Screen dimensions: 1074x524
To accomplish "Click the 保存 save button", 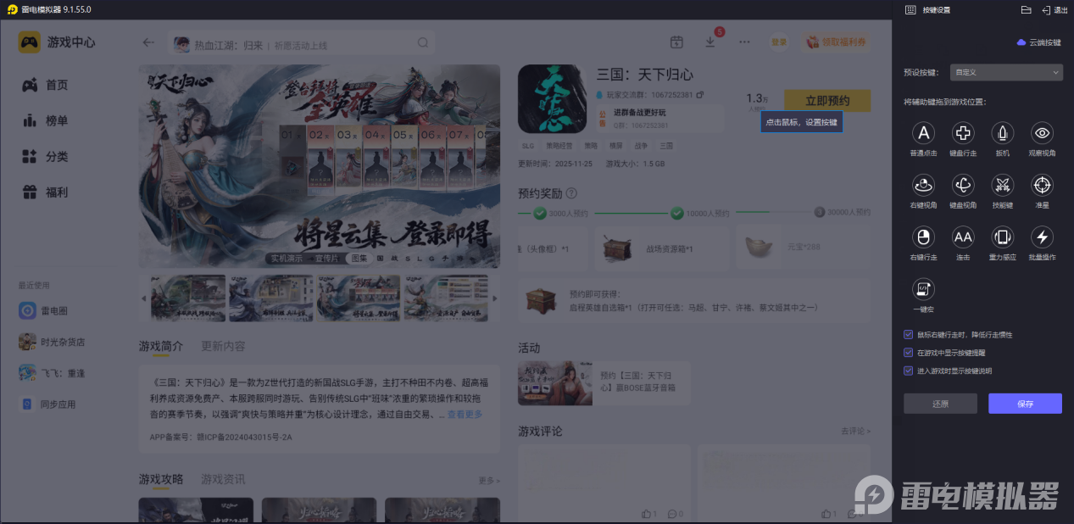I will (x=1025, y=404).
